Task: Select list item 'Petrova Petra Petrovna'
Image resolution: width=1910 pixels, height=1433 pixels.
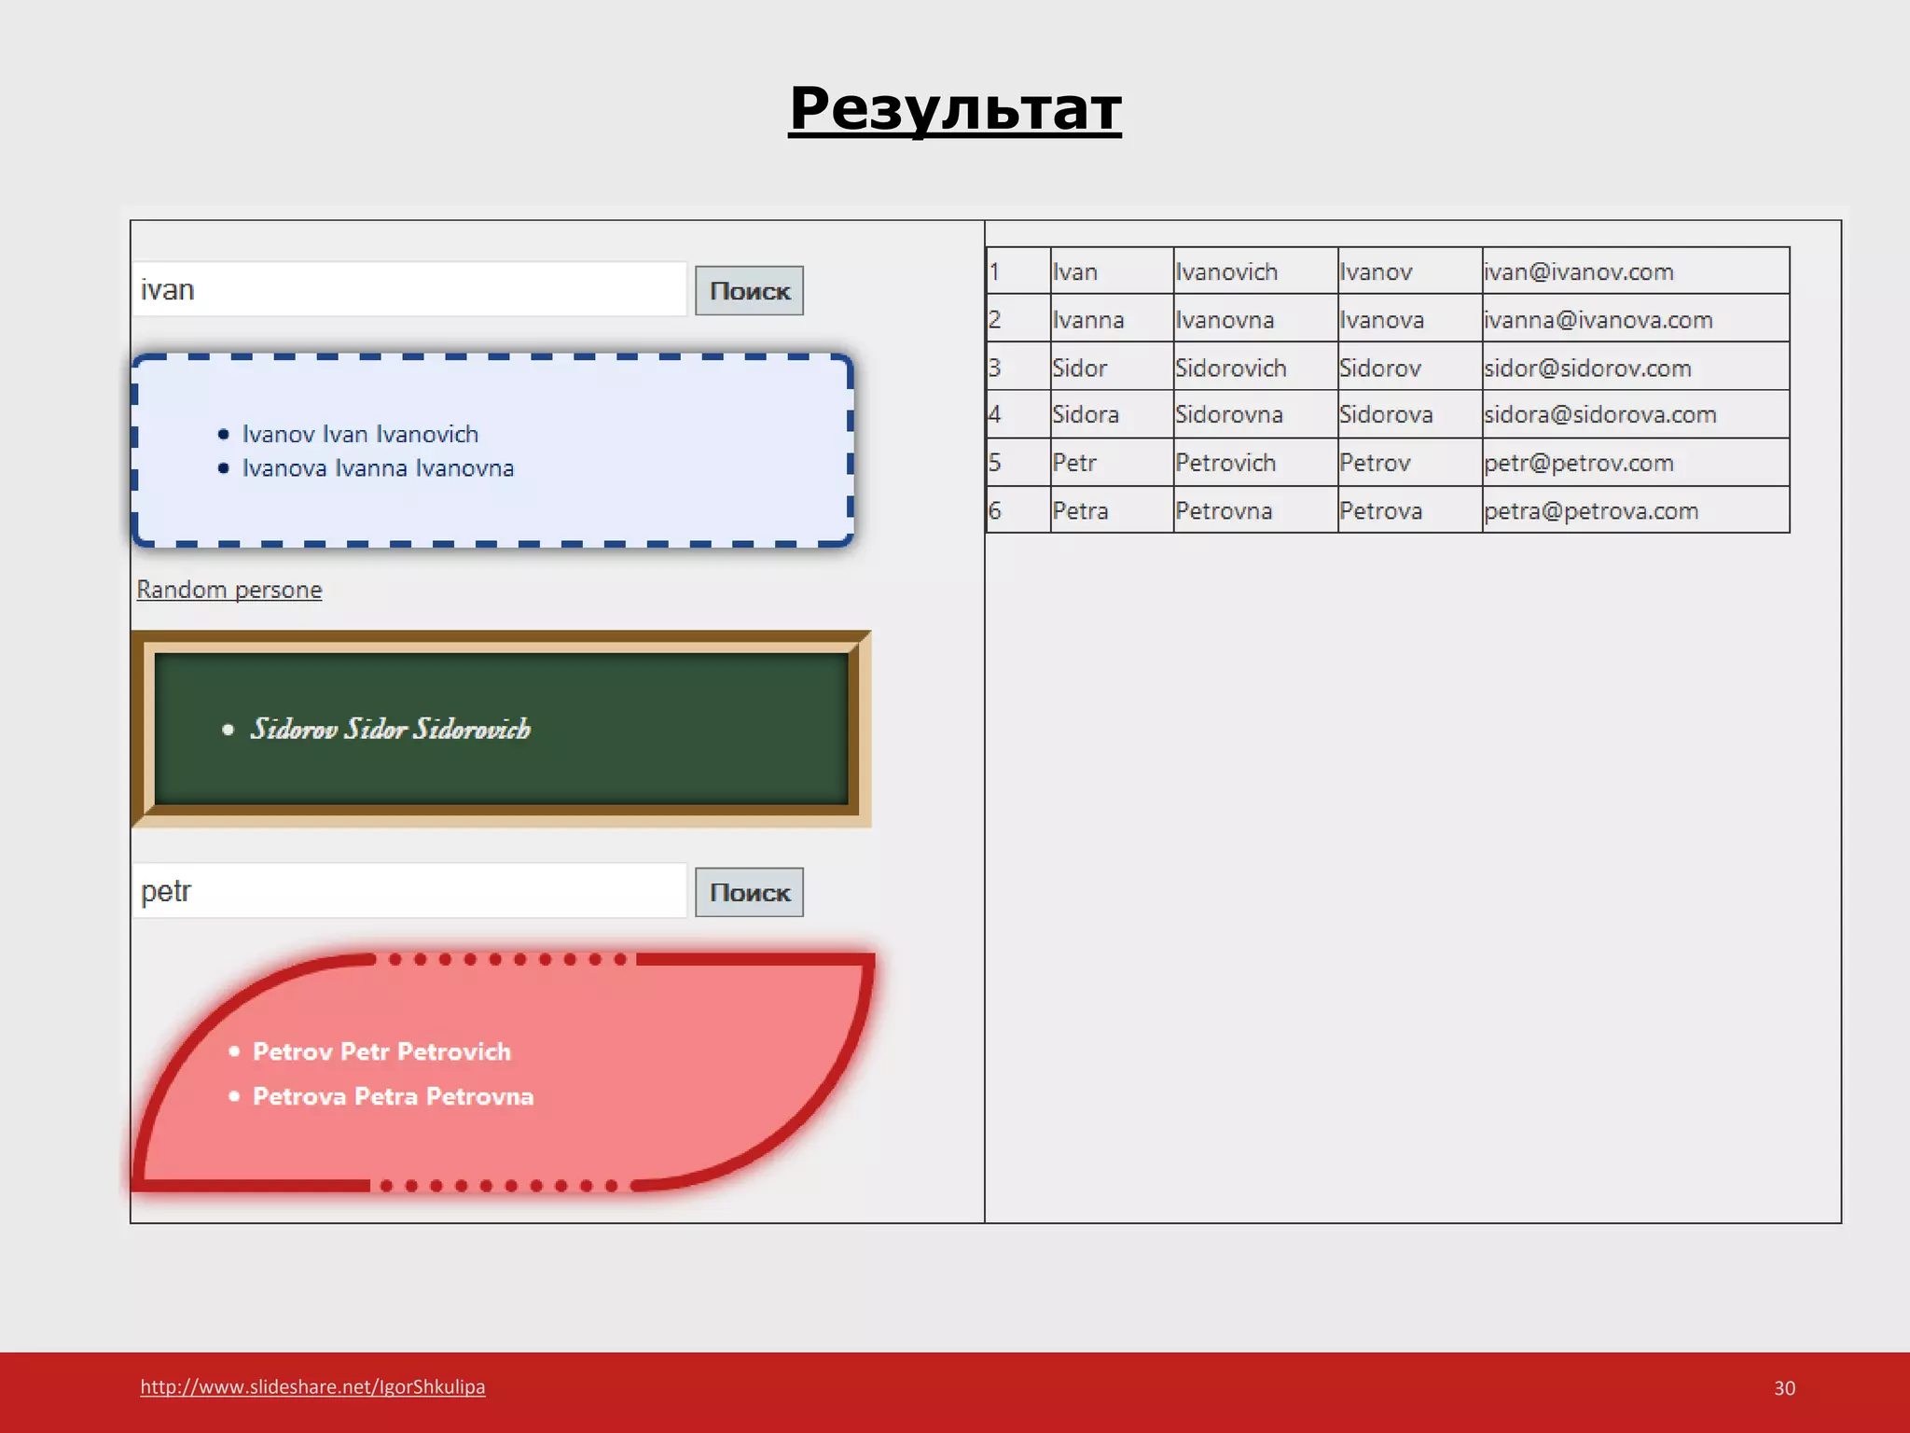Action: tap(393, 1096)
